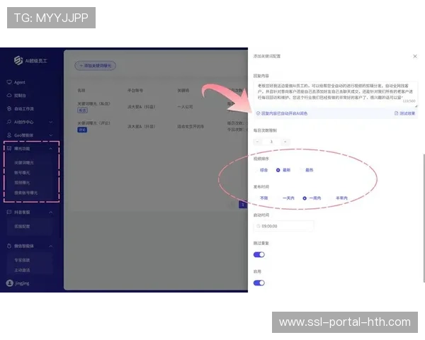Select the 半年内 publish time radio option
Viewport: 425px width, 340px height.
coord(339,198)
